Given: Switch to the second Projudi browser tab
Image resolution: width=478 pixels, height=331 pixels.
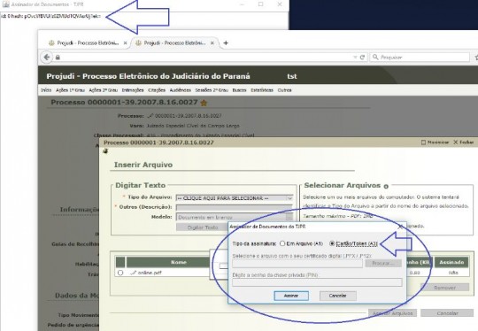Looking at the screenshot, I should 174,43.
